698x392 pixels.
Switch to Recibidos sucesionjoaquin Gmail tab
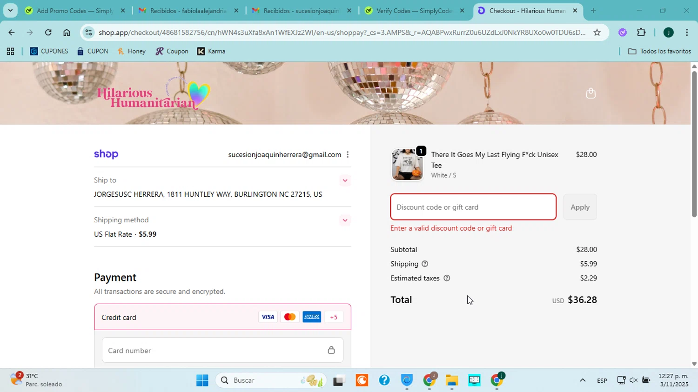(302, 11)
